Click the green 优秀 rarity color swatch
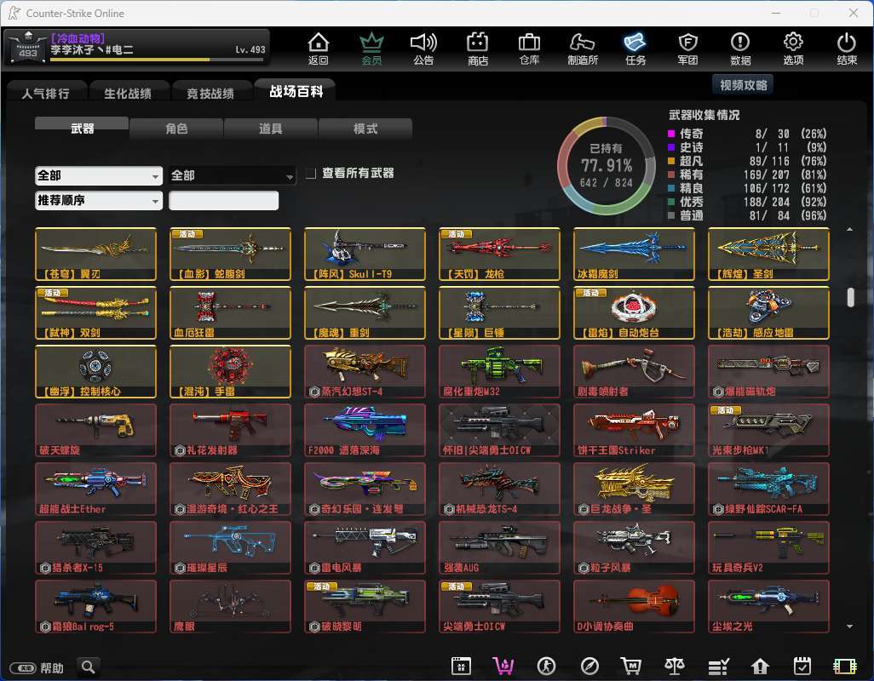This screenshot has width=874, height=681. click(671, 202)
